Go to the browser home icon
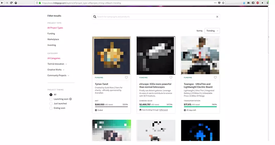 pyautogui.click(x=16, y=3)
